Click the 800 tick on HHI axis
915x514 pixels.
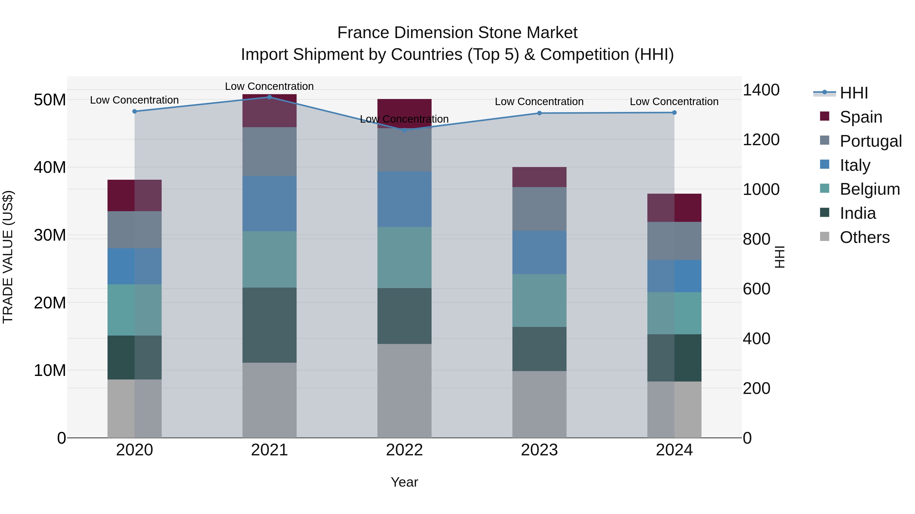pyautogui.click(x=757, y=239)
